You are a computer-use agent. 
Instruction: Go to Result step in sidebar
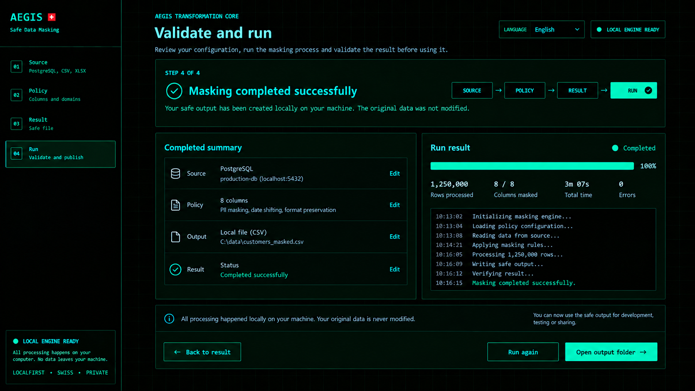pyautogui.click(x=60, y=123)
